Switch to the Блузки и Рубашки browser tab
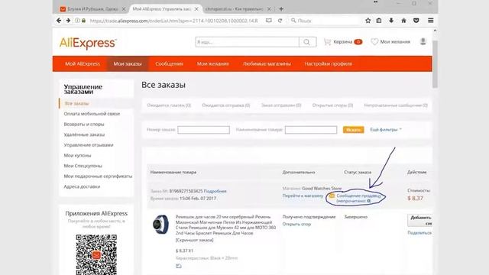Viewport: 489px width, 275px height. pyautogui.click(x=92, y=9)
